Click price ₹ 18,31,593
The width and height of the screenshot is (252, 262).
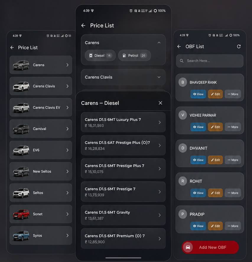point(94,126)
